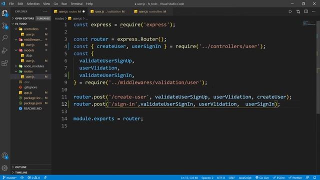320x180 pixels.
Task: Click the eye watch icon in status bar
Action: (22, 178)
